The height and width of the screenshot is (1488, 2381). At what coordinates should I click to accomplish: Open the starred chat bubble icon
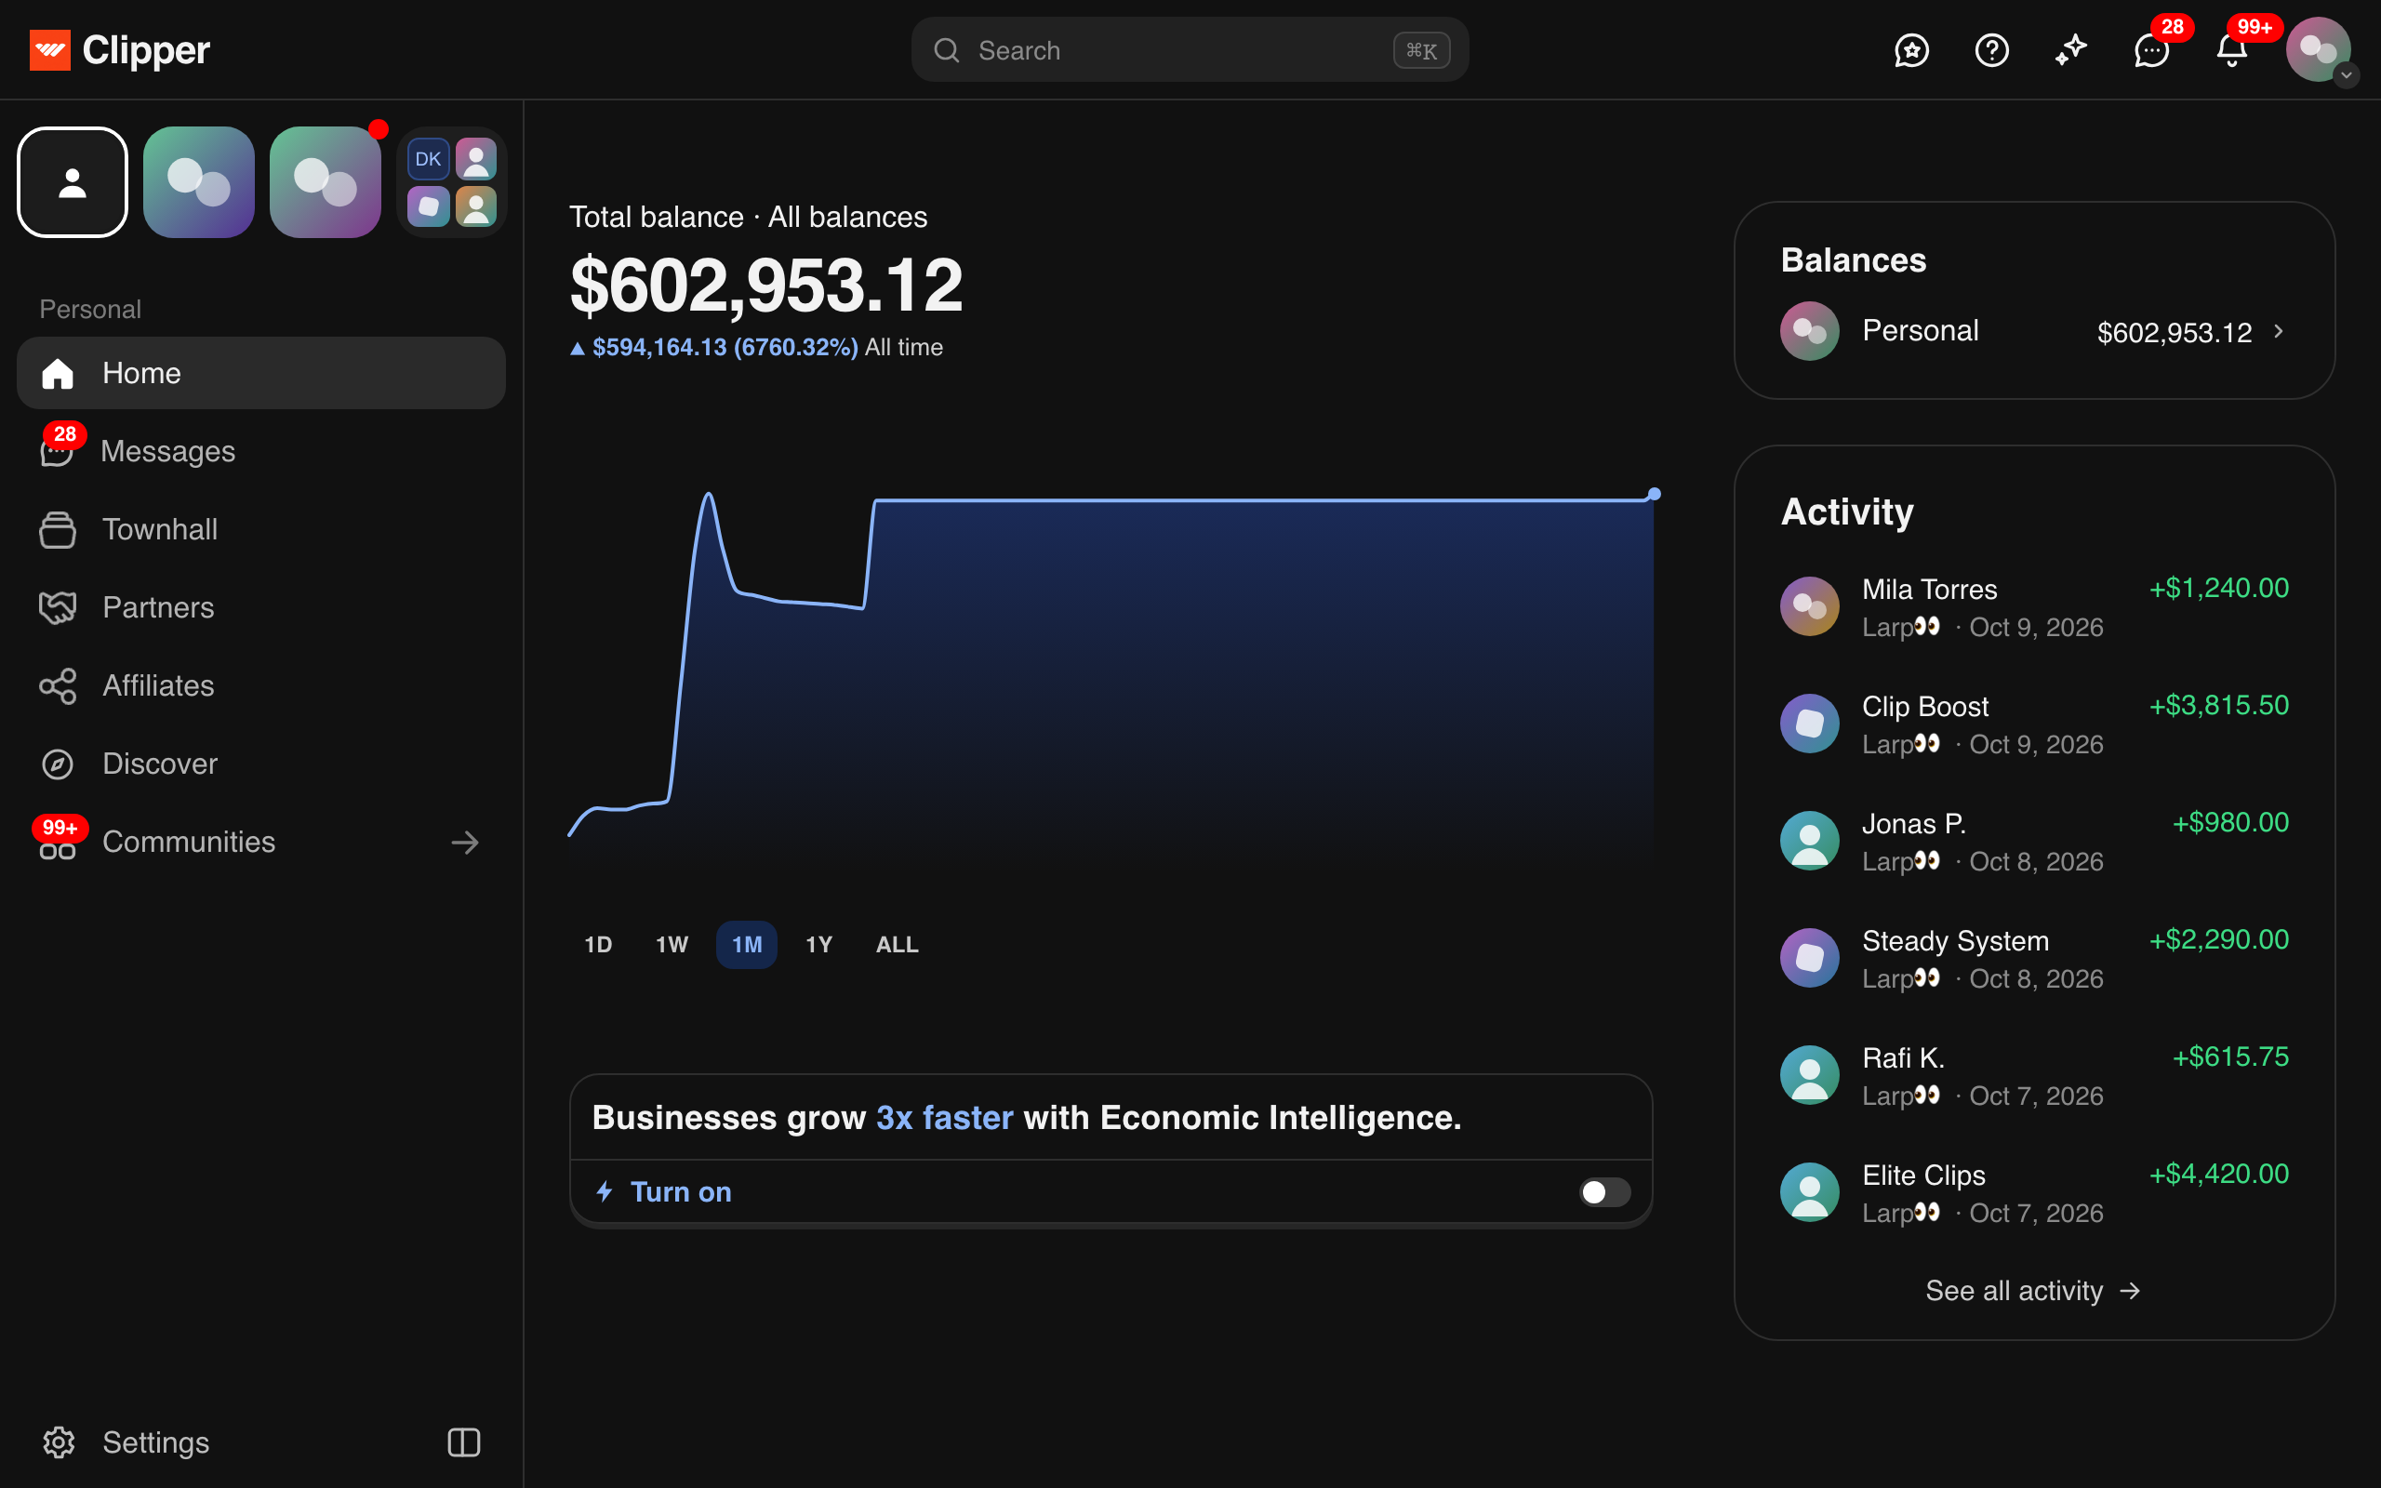tap(1910, 50)
